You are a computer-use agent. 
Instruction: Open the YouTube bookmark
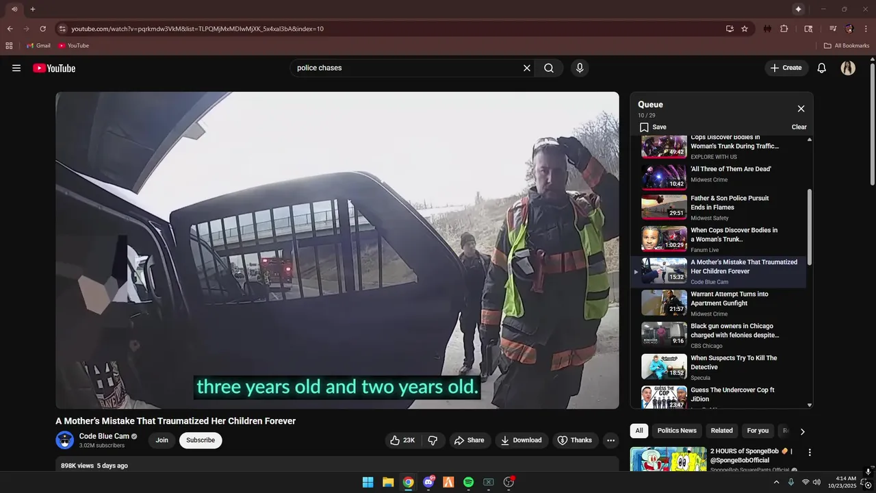(x=73, y=45)
